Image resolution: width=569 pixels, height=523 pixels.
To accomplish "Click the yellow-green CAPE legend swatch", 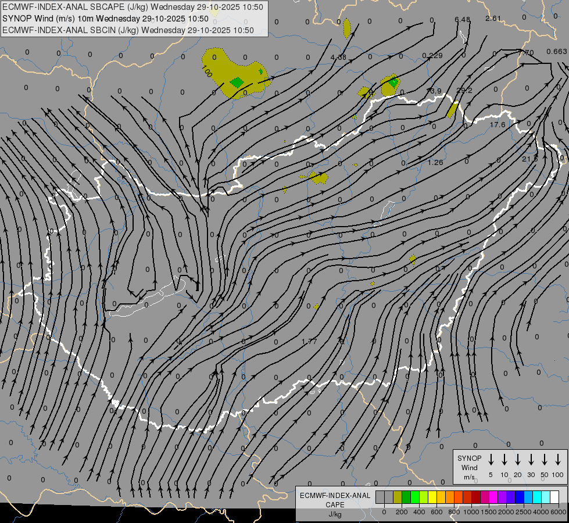I will 424,497.
